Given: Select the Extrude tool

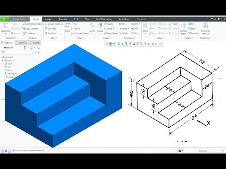Looking at the screenshot, I should click(x=100, y=28).
